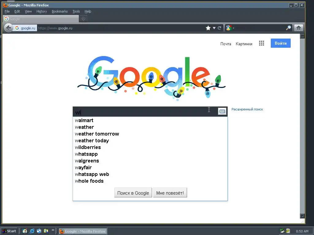Open the Картинки link

click(x=244, y=44)
